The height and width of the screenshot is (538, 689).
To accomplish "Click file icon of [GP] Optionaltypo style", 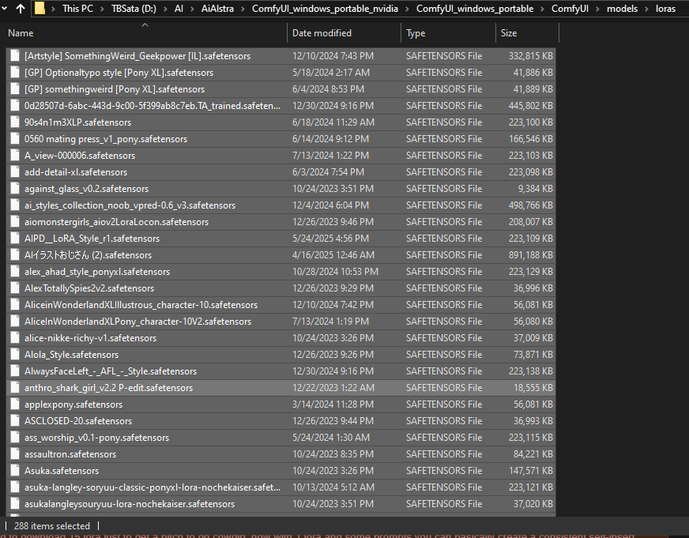I will 15,73.
